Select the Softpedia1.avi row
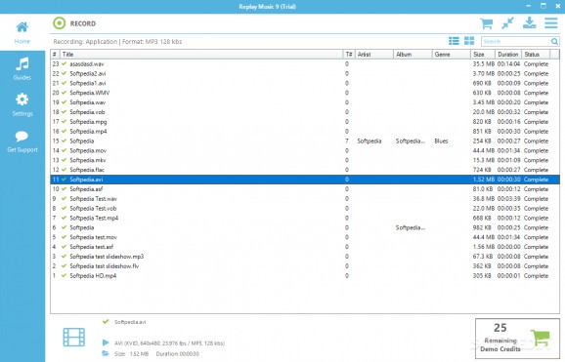 305,83
